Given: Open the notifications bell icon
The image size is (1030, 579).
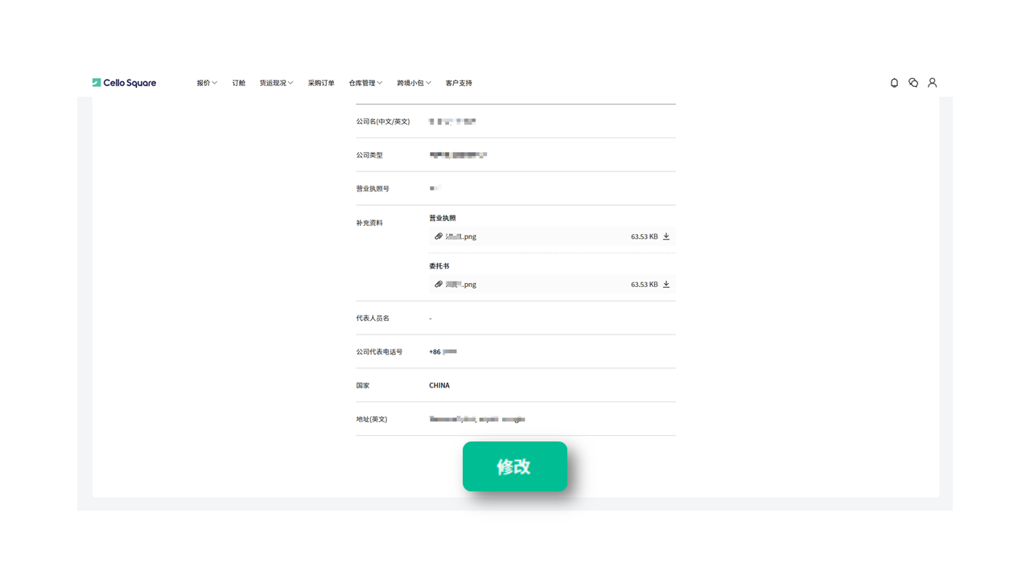Looking at the screenshot, I should tap(893, 82).
